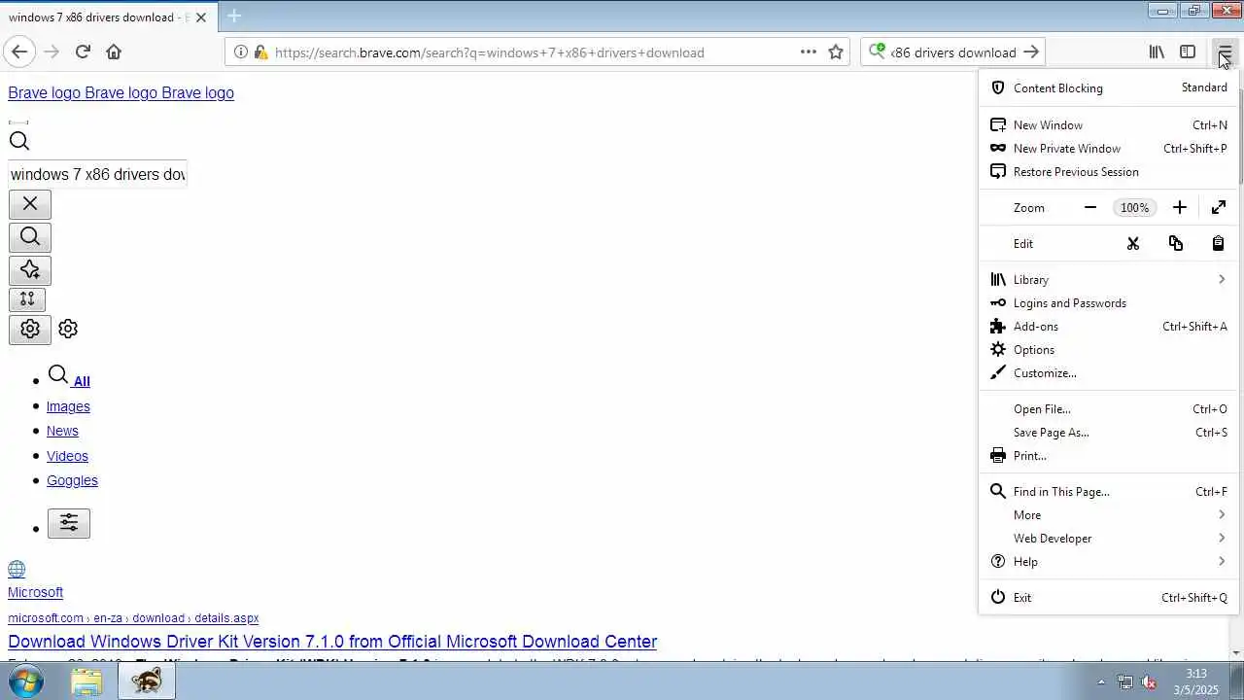Switch to Images results
1244x700 pixels.
68,406
